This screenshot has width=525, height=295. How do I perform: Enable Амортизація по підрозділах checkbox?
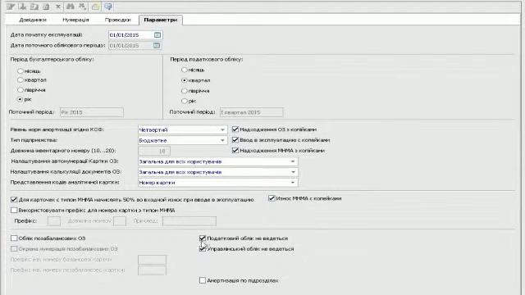pos(203,280)
